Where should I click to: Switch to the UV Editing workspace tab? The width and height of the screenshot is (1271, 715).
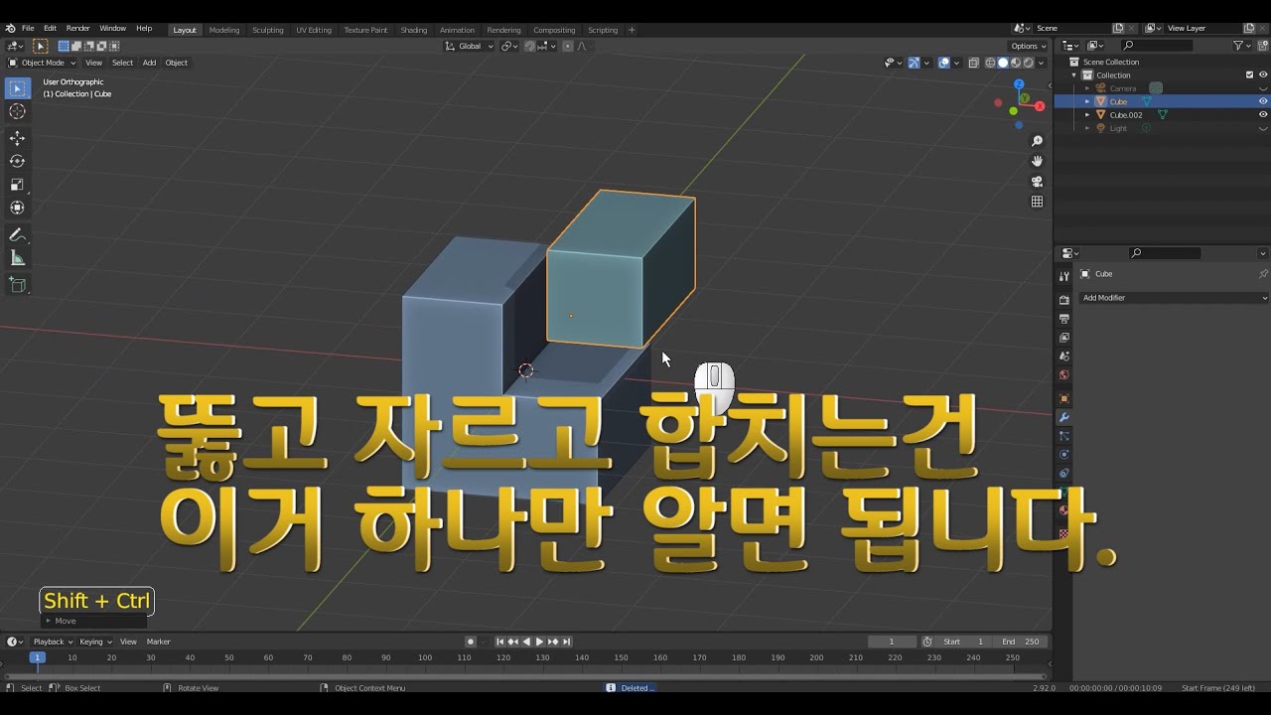314,30
